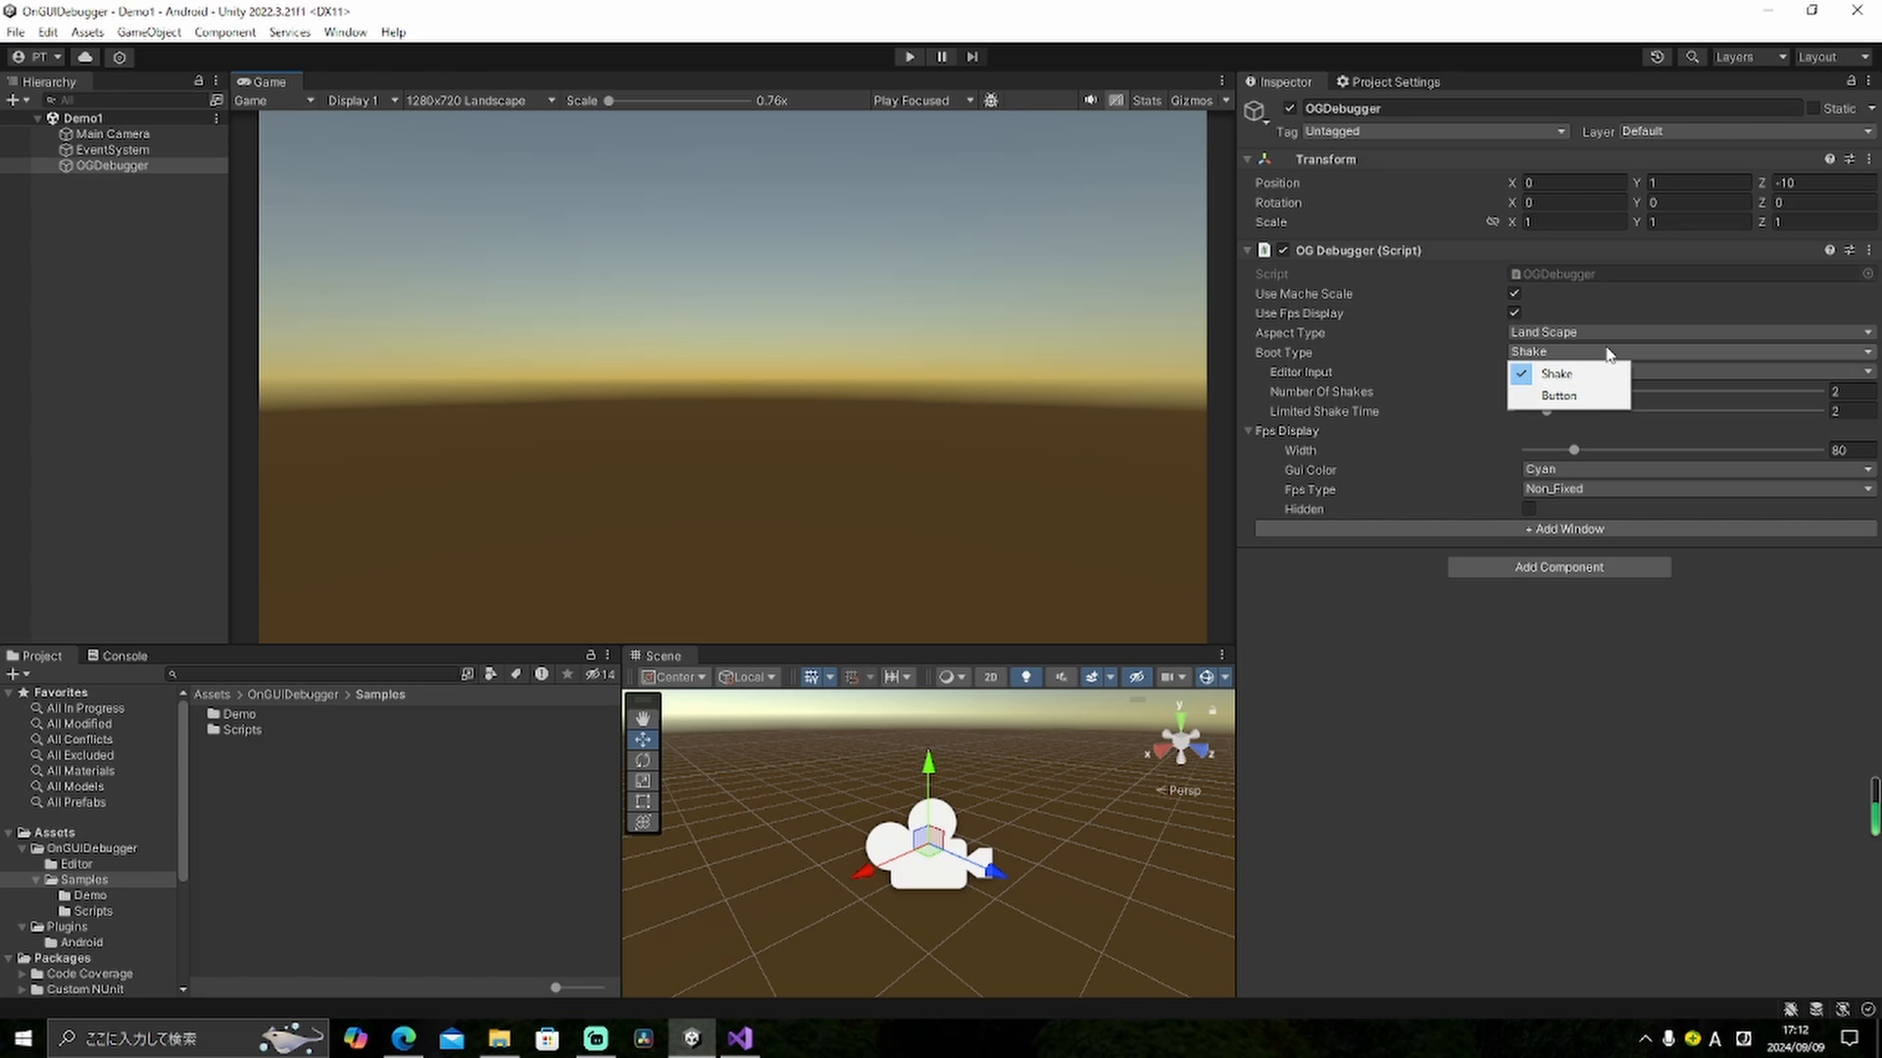The image size is (1882, 1058).
Task: Select the Hand view tool in Scene
Action: 643,718
